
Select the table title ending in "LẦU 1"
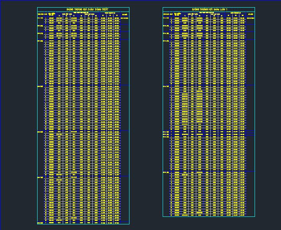(x=210, y=9)
